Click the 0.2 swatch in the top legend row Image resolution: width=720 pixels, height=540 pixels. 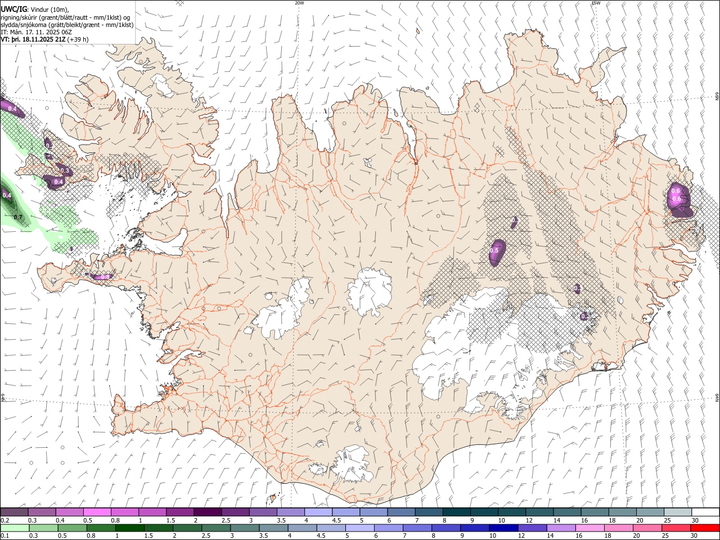tap(15, 512)
